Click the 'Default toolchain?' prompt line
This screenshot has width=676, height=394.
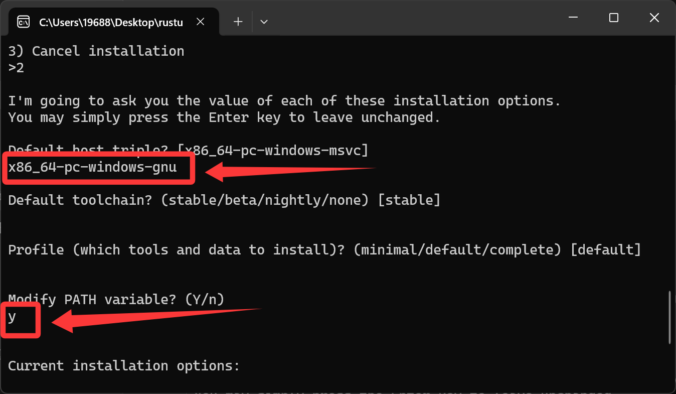click(x=224, y=200)
